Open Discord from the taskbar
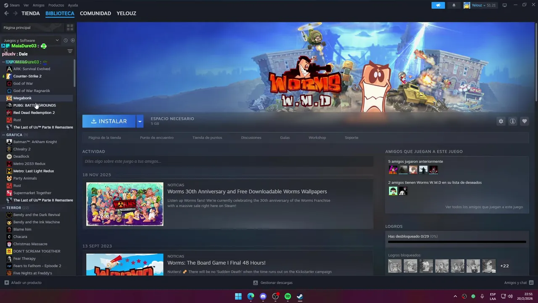538x303 pixels. tap(263, 296)
